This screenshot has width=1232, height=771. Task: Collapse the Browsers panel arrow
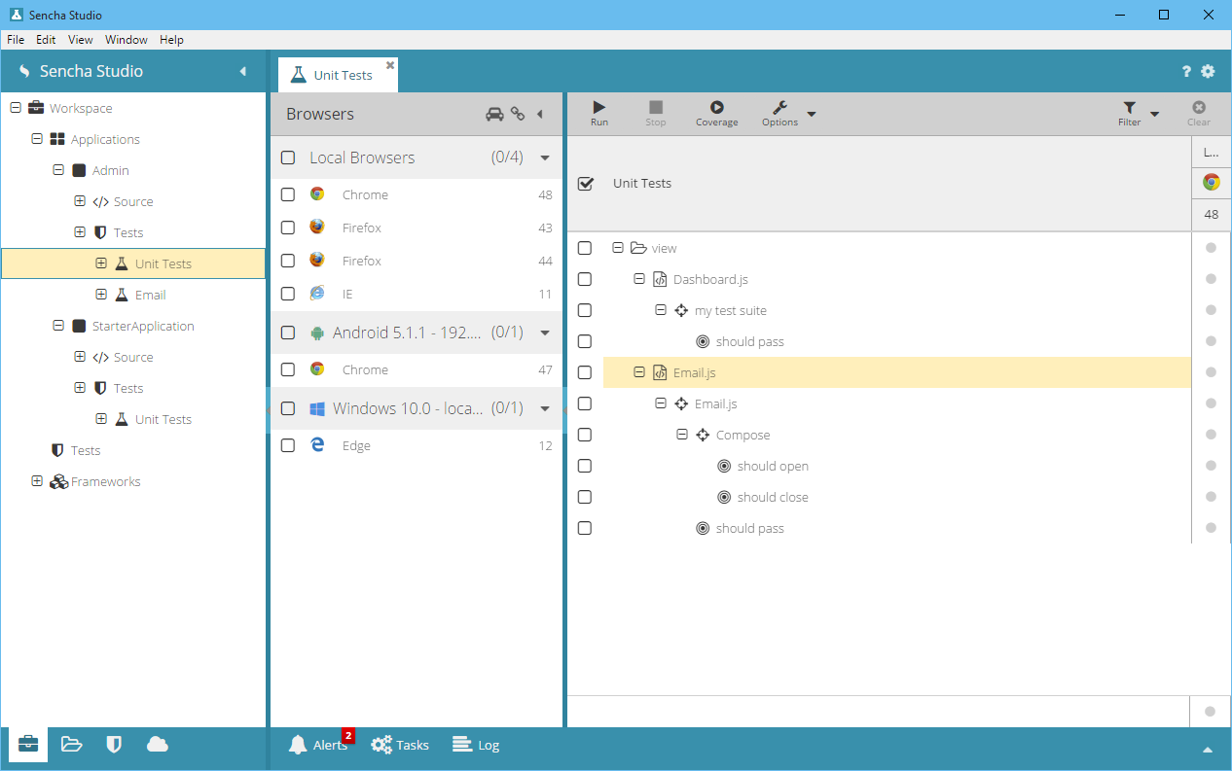[540, 114]
